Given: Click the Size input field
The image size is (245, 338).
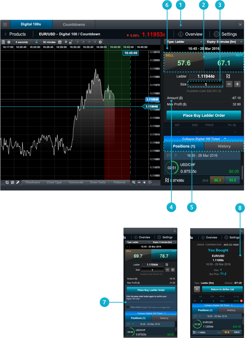Looking at the screenshot, I should tap(205, 84).
